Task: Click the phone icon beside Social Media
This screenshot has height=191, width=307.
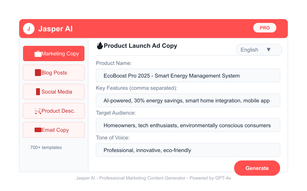Action: pos(38,92)
